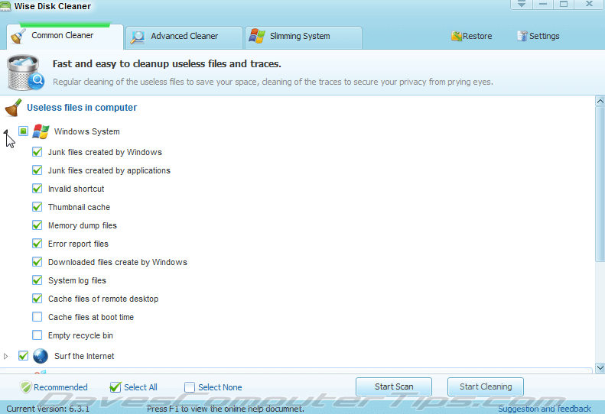This screenshot has width=605, height=414.
Task: Uncheck the Invalid shortcut checkbox
Action: pyautogui.click(x=37, y=189)
